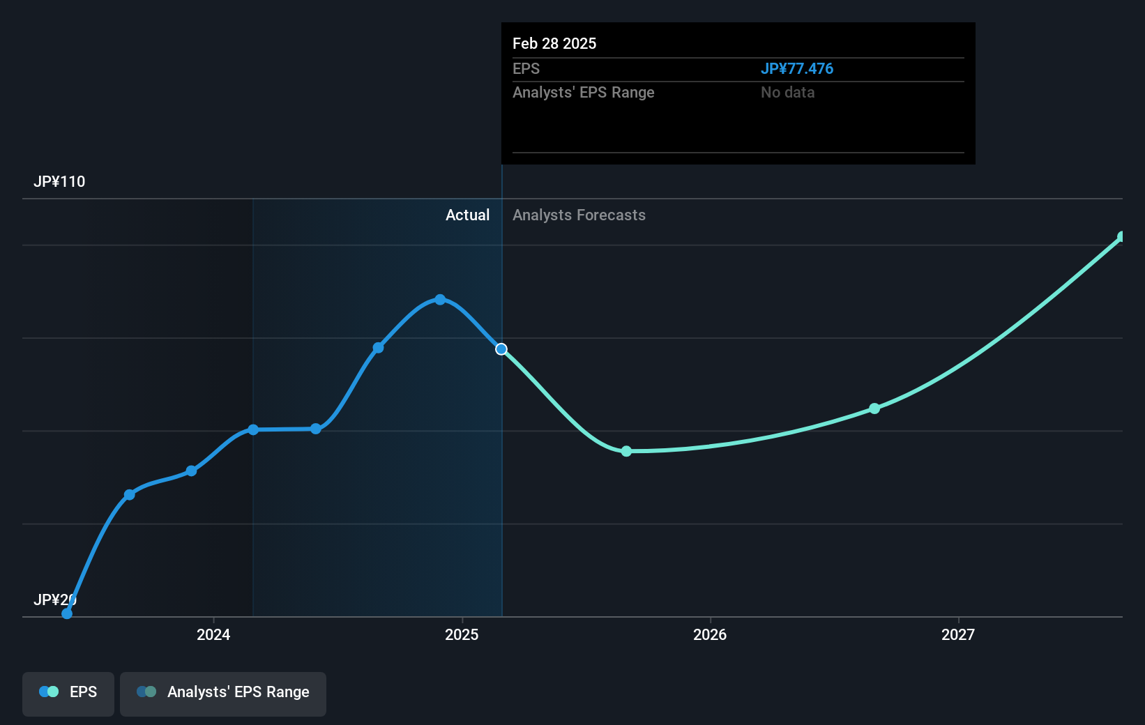Click the first EPS point at JP¥20
Screen dimensions: 1145x725
[x=67, y=613]
